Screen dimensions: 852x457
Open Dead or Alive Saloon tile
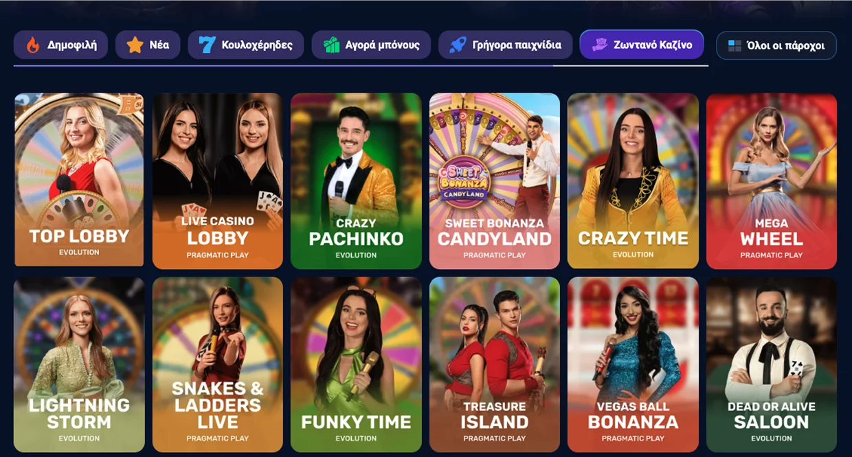click(772, 365)
